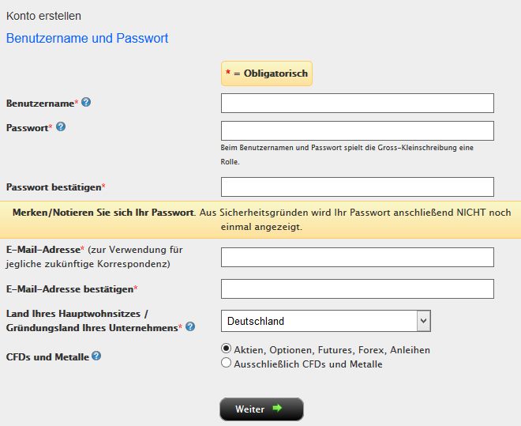Focus the Benutzername input field
This screenshot has height=426, width=521.
pos(357,103)
